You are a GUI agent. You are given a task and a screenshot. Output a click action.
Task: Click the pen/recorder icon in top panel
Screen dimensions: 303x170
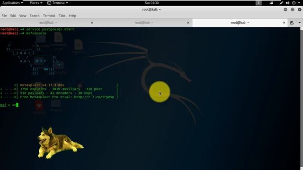[x=281, y=3]
